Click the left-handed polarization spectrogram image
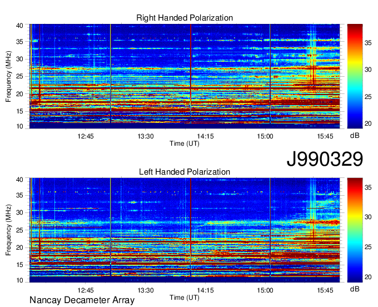 click(185, 230)
